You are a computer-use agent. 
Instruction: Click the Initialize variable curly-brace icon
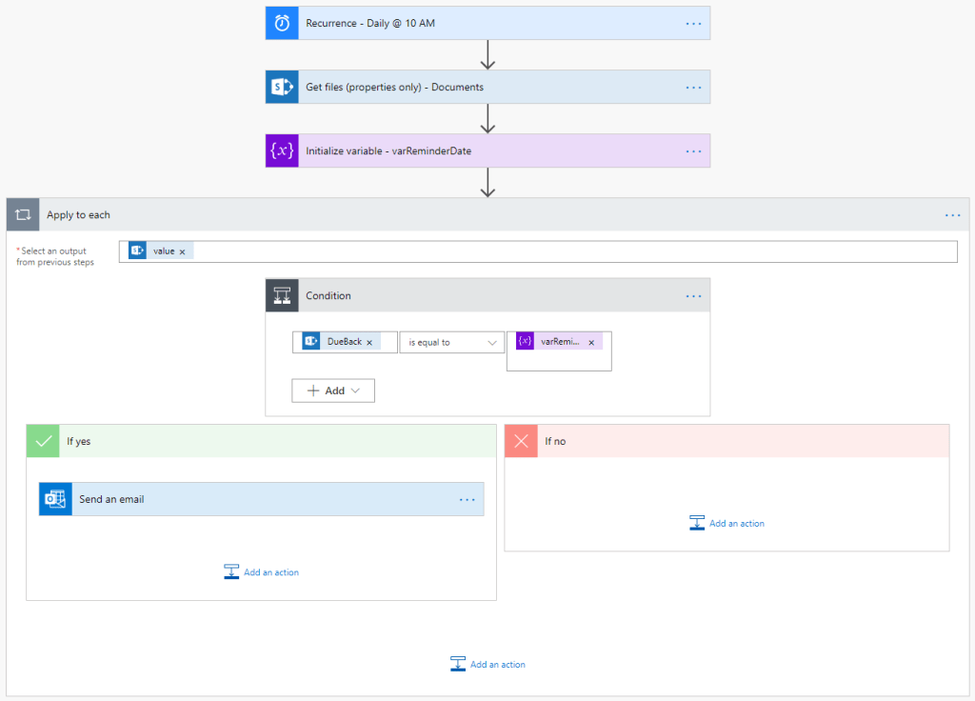tap(282, 150)
